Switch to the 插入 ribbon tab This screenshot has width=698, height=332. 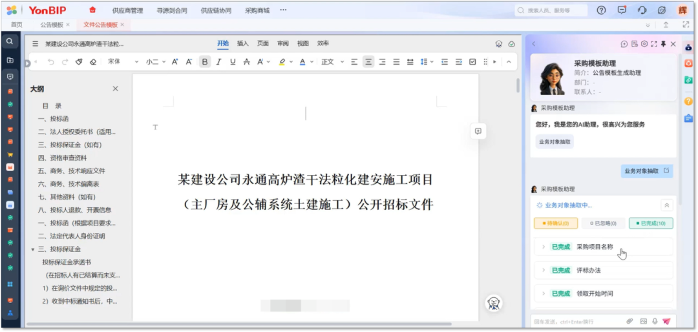coord(242,44)
